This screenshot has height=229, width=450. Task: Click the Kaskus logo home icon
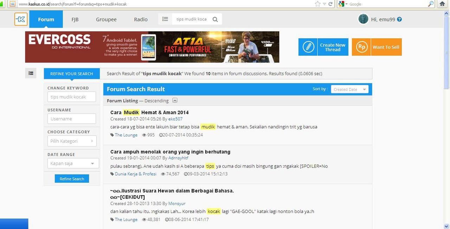pyautogui.click(x=21, y=19)
